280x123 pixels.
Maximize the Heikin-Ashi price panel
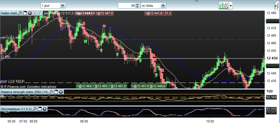(25, 13)
